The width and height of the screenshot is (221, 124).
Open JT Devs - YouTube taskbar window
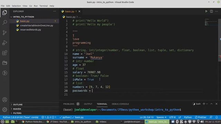(x=58, y=122)
